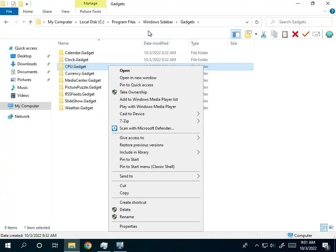Click Local Disk (C:) breadcrumb
The height and width of the screenshot is (252, 336).
[92, 22]
